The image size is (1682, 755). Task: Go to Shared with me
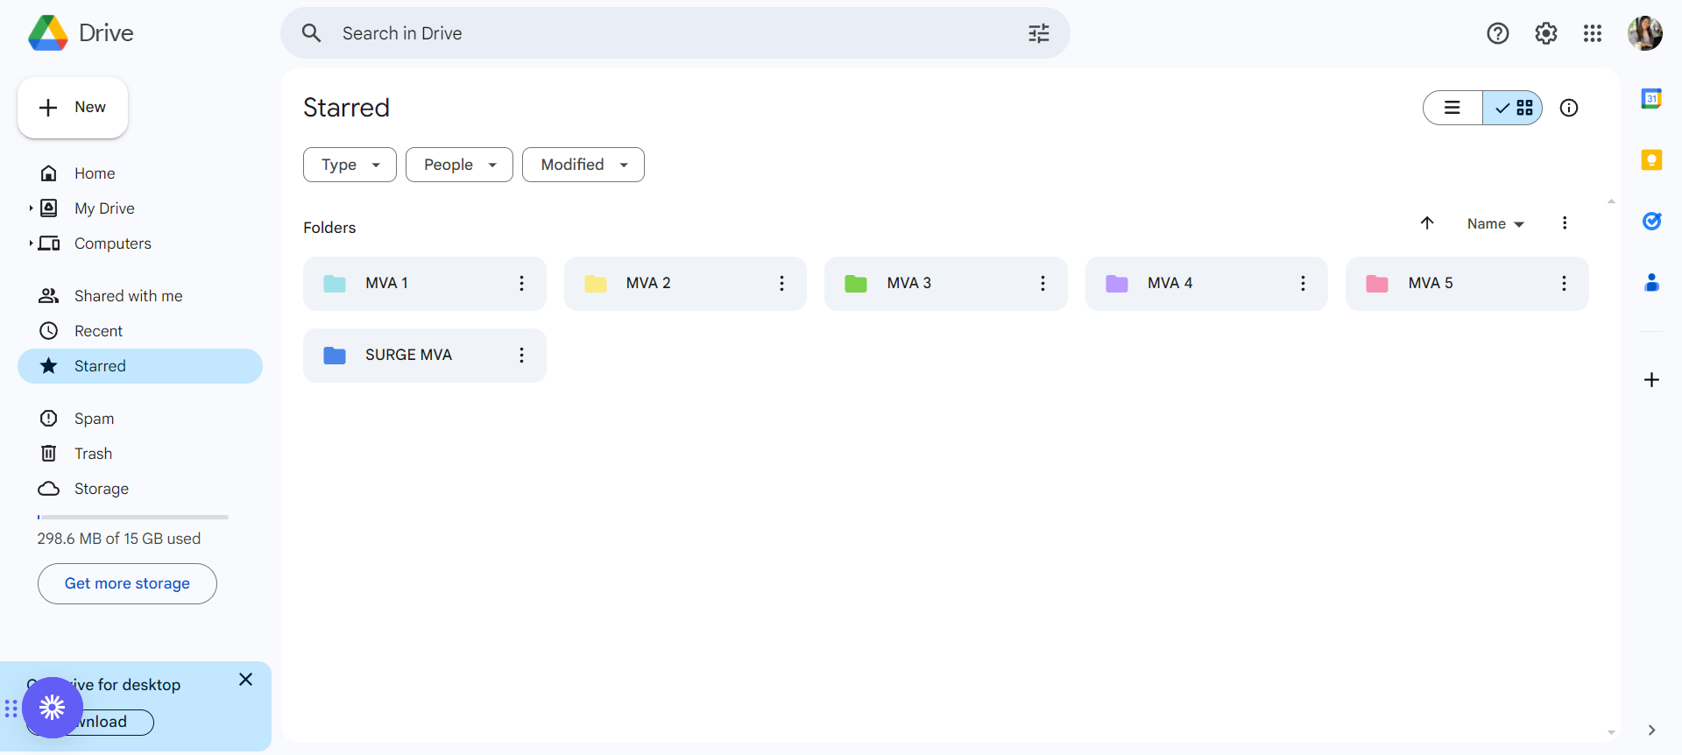(128, 296)
